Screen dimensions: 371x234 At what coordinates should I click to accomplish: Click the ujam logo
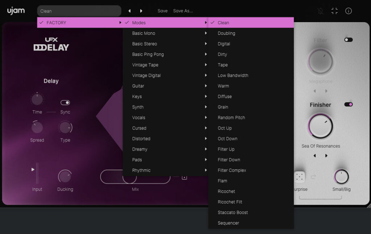point(16,11)
